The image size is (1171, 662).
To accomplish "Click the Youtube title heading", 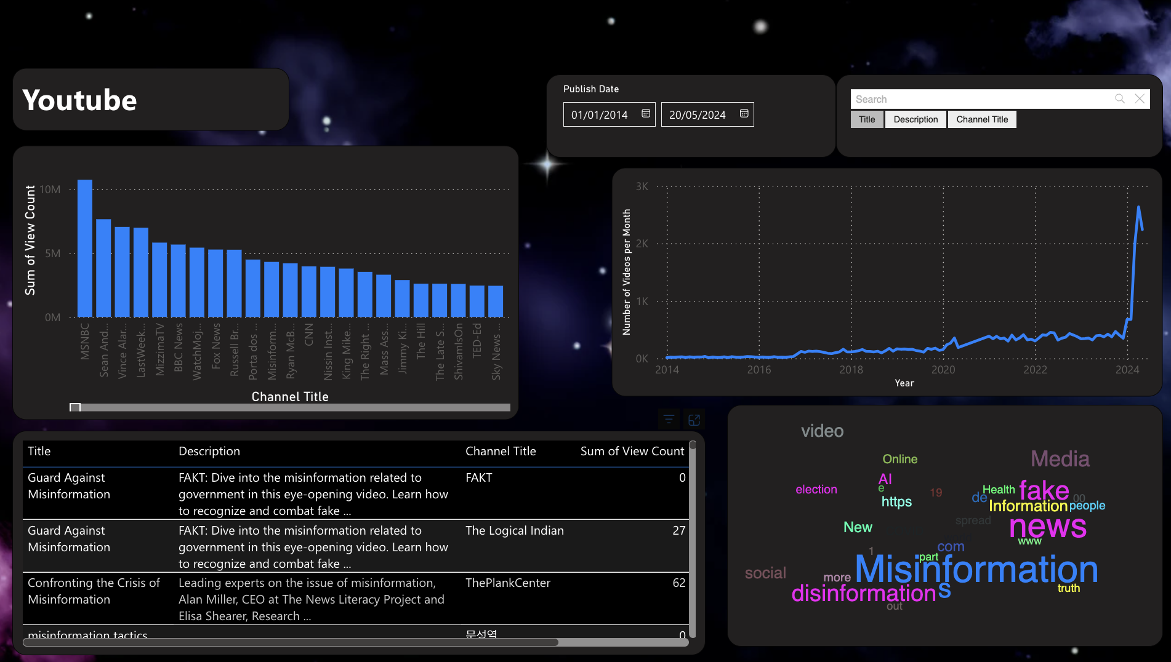I will tap(80, 100).
